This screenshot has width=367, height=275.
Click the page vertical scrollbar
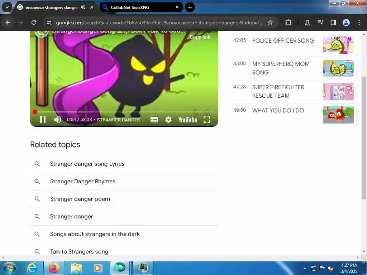click(x=364, y=138)
